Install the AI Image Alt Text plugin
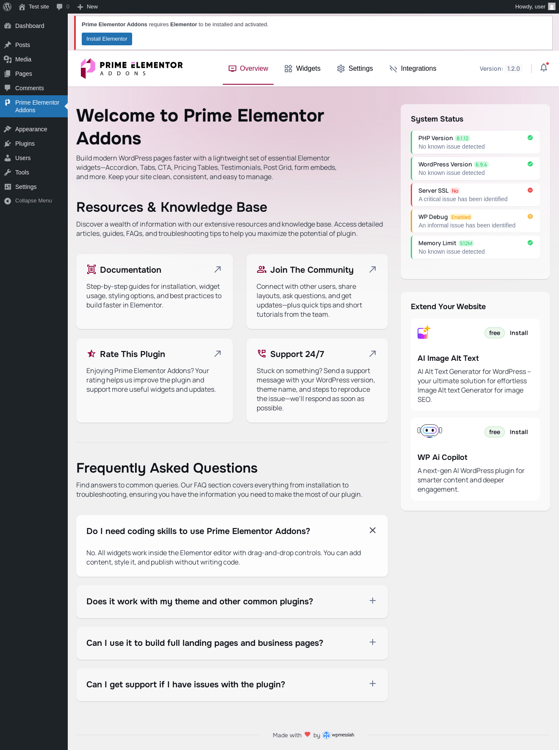This screenshot has width=559, height=750. [x=519, y=333]
